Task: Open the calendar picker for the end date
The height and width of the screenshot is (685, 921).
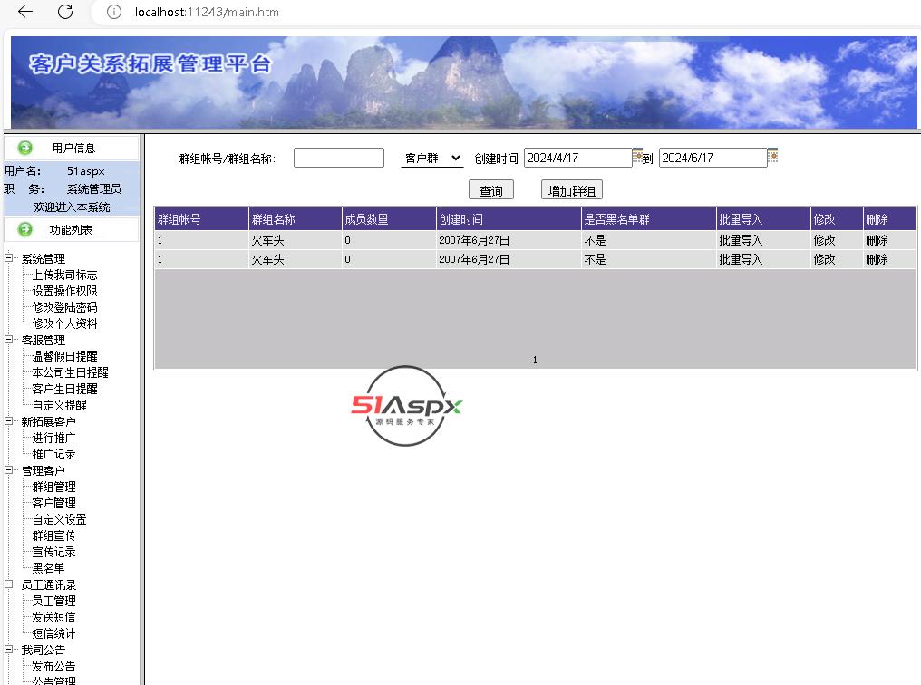Action: pos(772,156)
